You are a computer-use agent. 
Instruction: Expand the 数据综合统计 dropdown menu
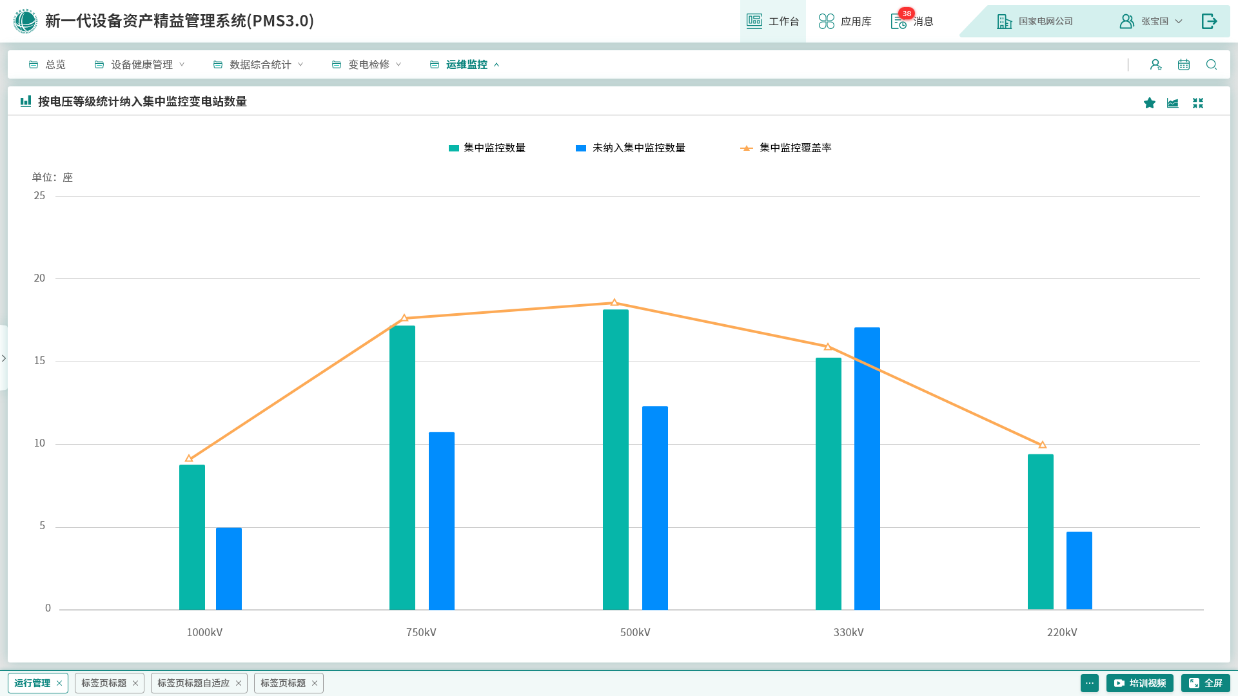coord(300,64)
